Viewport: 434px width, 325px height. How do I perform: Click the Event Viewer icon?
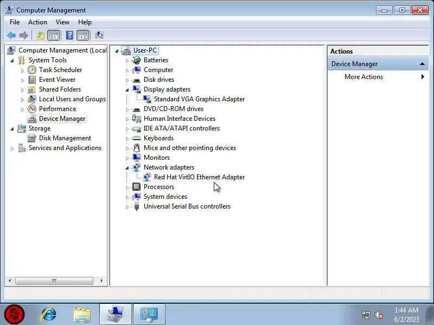click(x=32, y=80)
